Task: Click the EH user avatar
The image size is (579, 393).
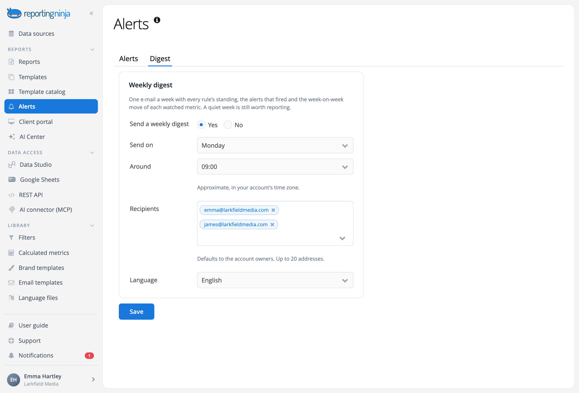Action: tap(13, 380)
